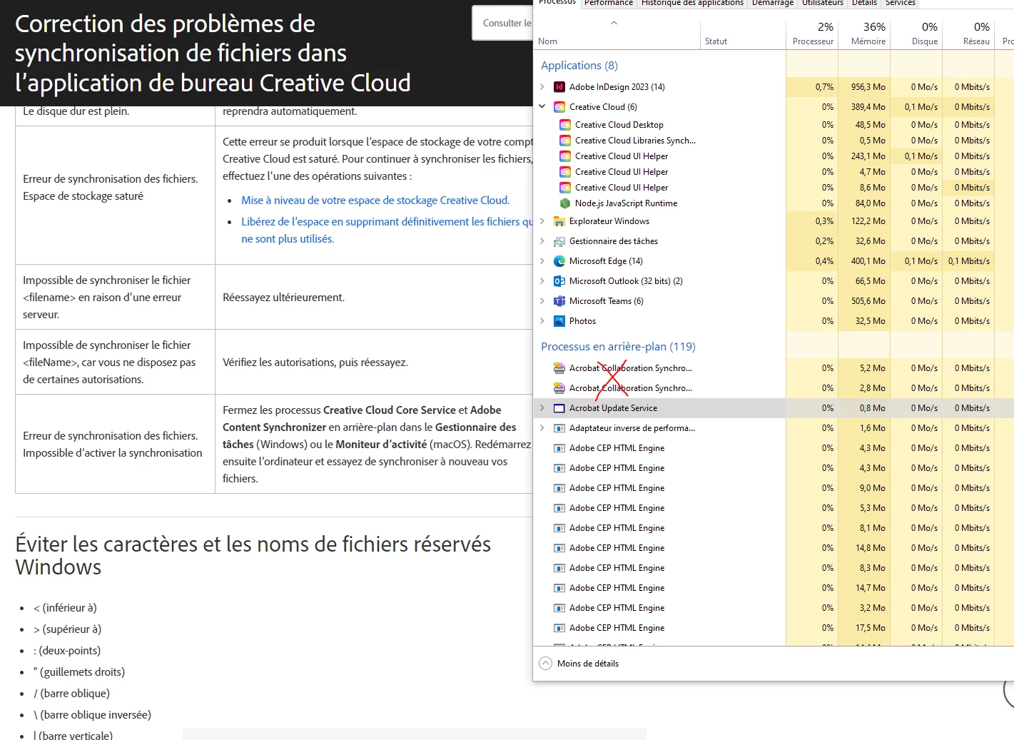Select Adobe CEP HTML Engine 3,2 Mo row
The height and width of the screenshot is (740, 1014).
[x=774, y=608]
